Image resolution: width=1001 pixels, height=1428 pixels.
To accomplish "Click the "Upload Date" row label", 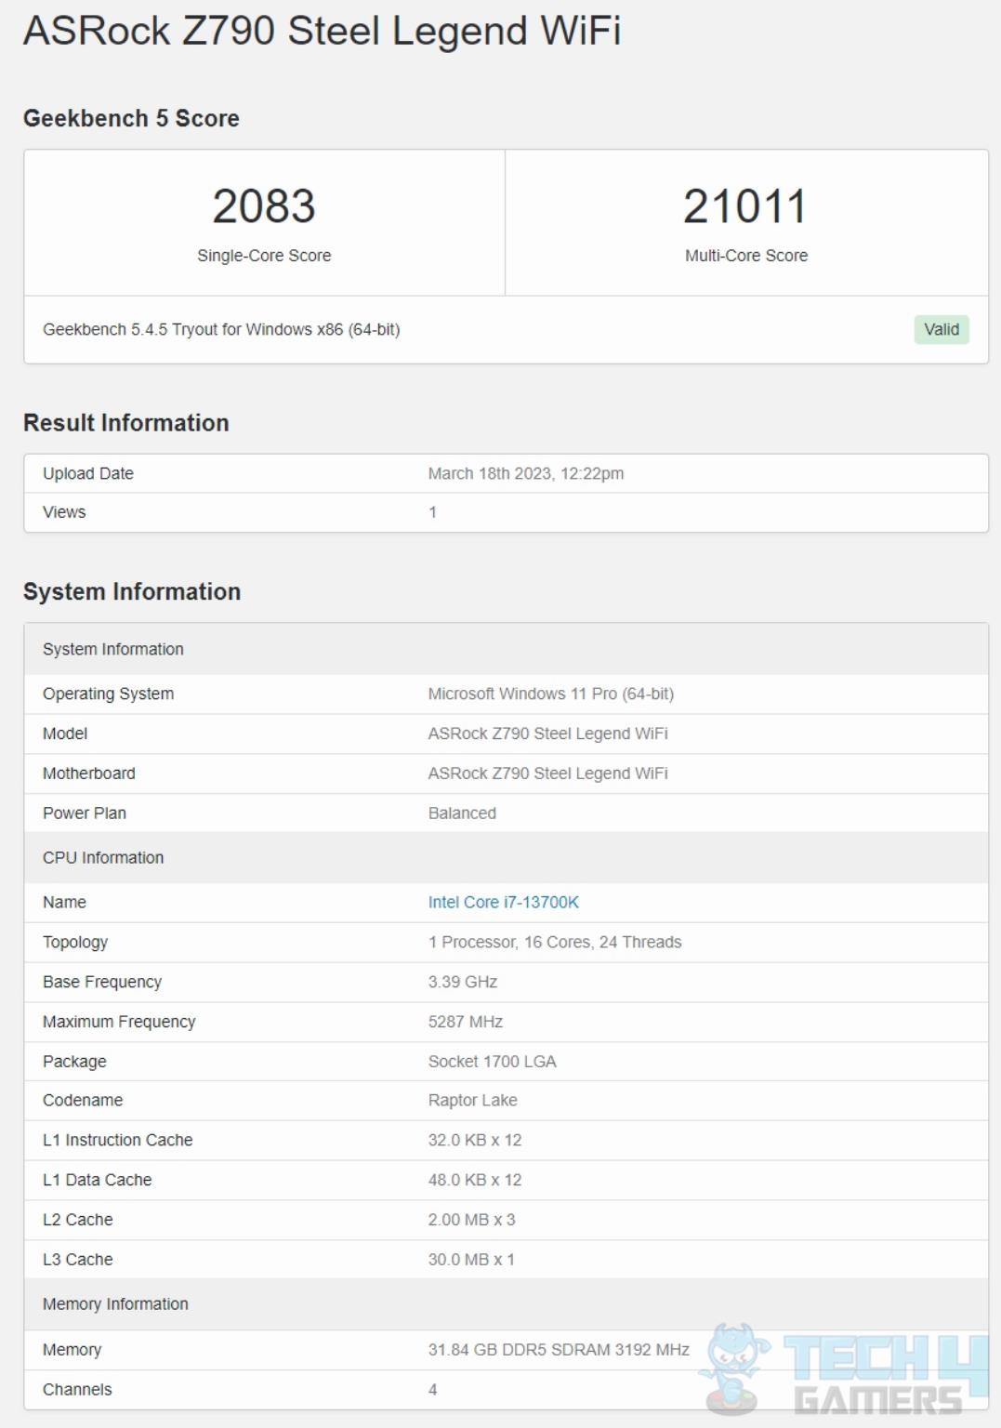I will 88,473.
